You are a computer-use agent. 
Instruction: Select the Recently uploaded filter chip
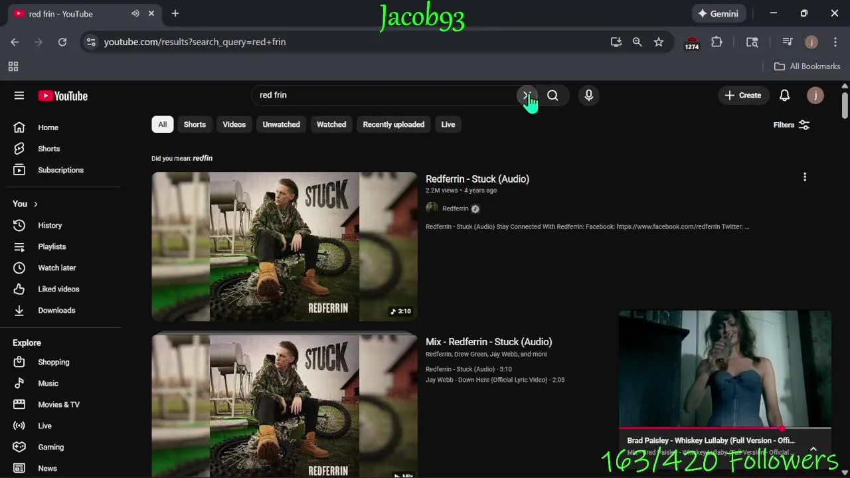(394, 124)
